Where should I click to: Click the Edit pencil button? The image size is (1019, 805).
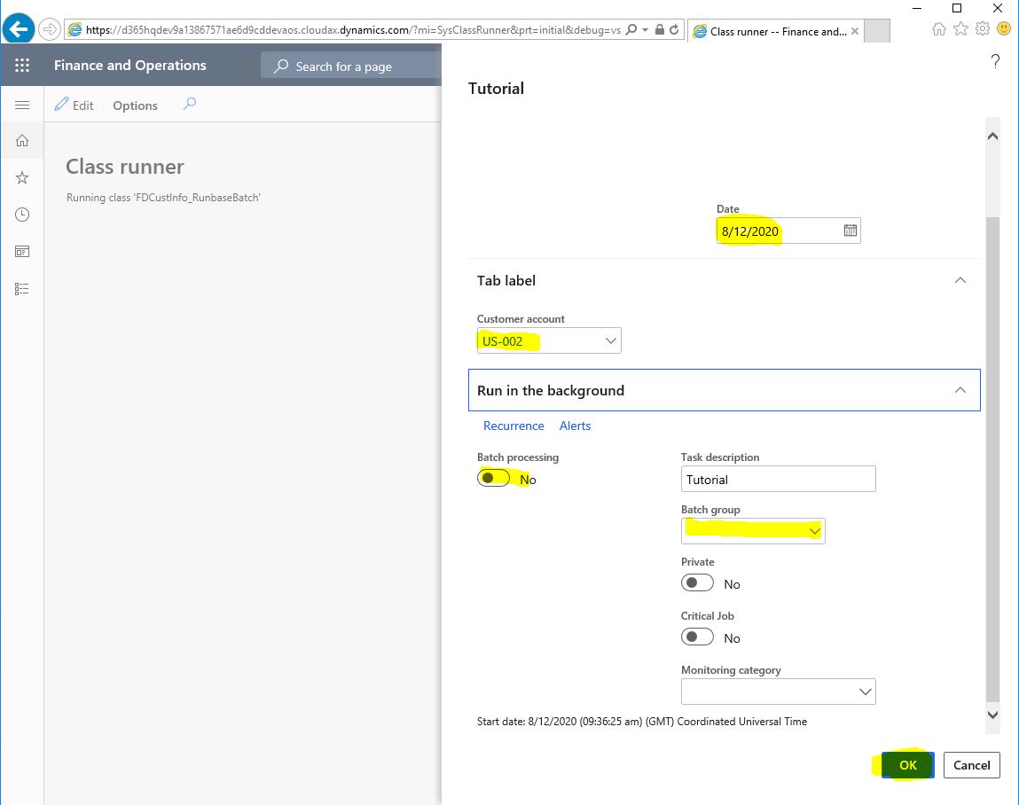pyautogui.click(x=74, y=105)
